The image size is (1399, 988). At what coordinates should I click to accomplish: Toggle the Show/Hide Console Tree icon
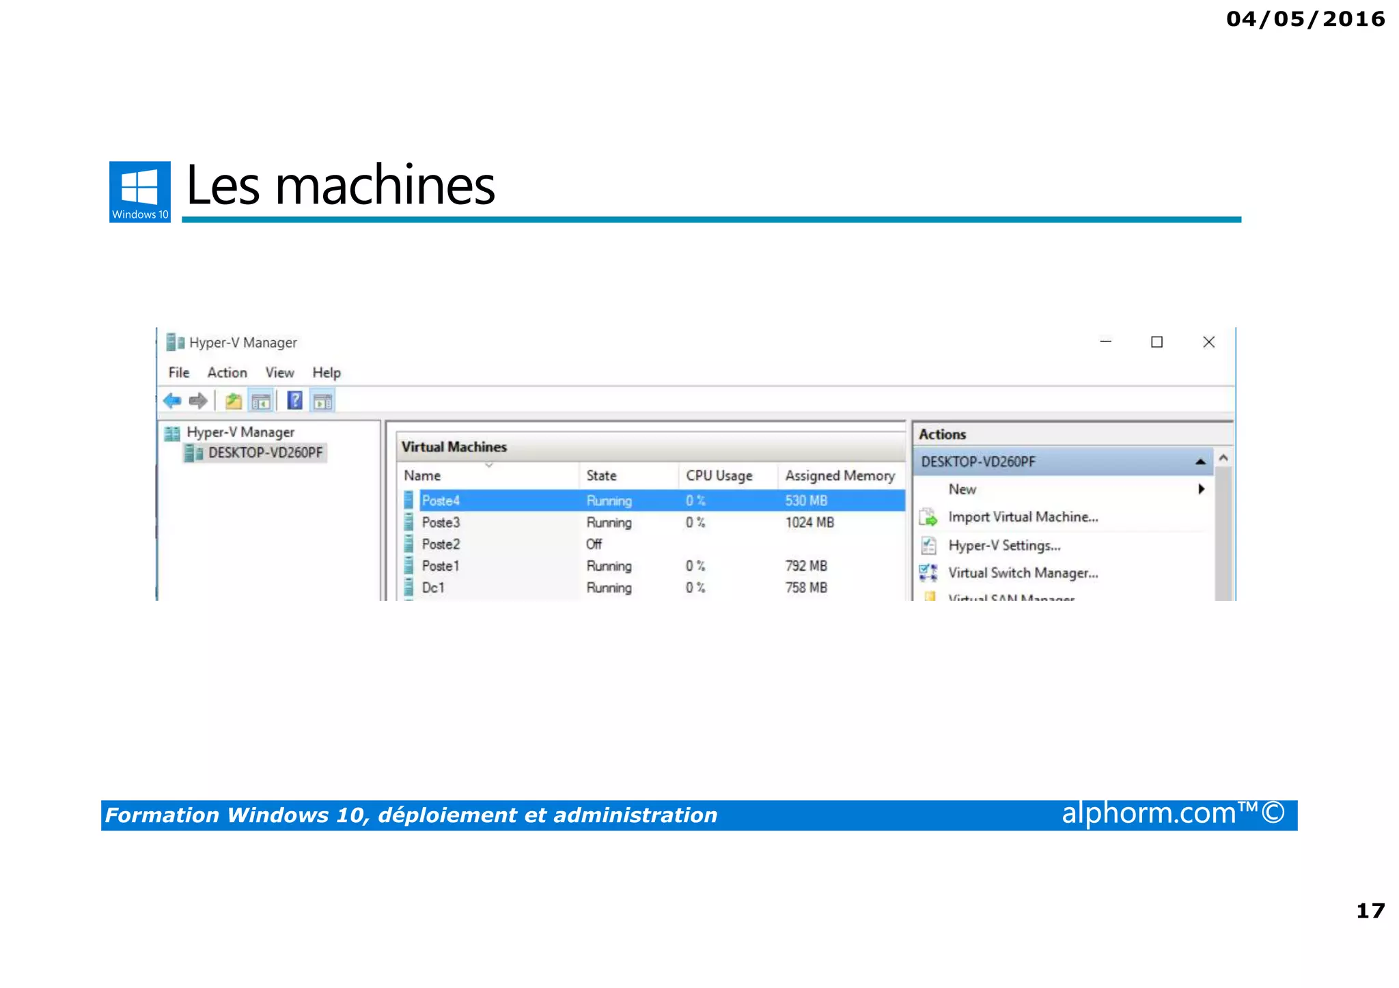tap(261, 401)
